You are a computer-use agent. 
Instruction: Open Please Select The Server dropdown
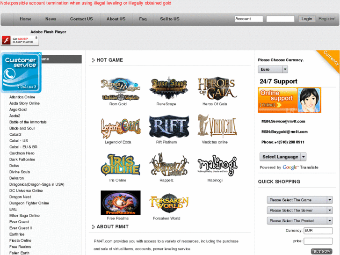300,210
